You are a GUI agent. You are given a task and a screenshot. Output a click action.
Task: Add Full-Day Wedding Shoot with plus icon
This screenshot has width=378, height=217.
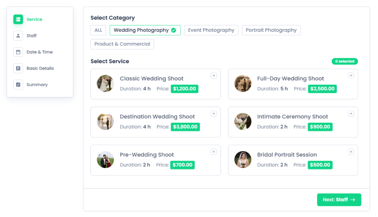351,76
